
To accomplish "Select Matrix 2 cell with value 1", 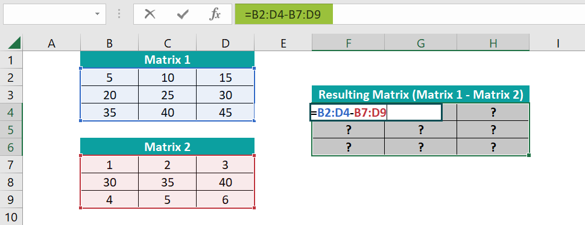I will pyautogui.click(x=109, y=165).
